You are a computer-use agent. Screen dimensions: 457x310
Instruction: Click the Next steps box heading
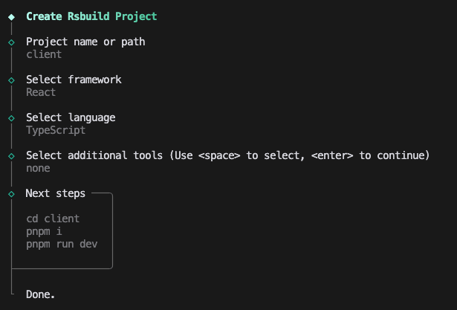pos(56,193)
